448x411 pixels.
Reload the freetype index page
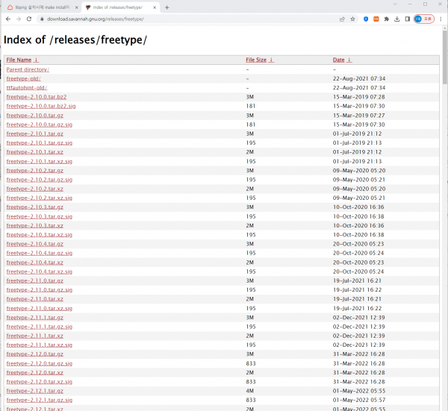(x=29, y=19)
